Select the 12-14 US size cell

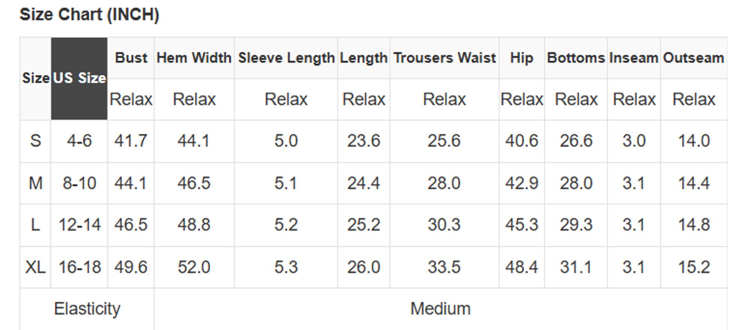point(79,225)
